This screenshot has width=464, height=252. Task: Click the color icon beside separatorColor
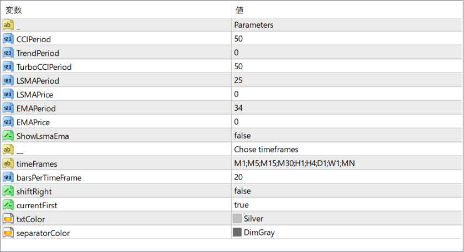tap(8, 233)
